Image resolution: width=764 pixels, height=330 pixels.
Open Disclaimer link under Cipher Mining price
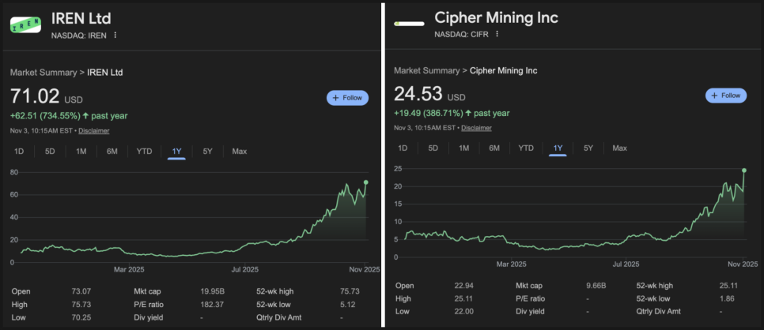[476, 128]
